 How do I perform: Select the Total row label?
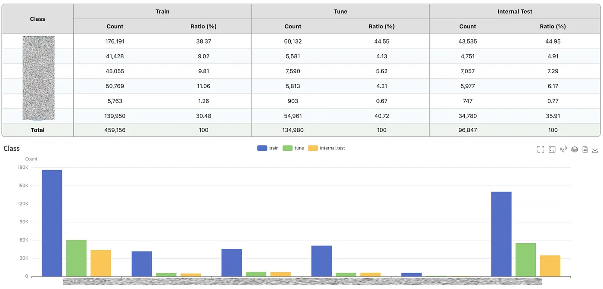point(37,130)
